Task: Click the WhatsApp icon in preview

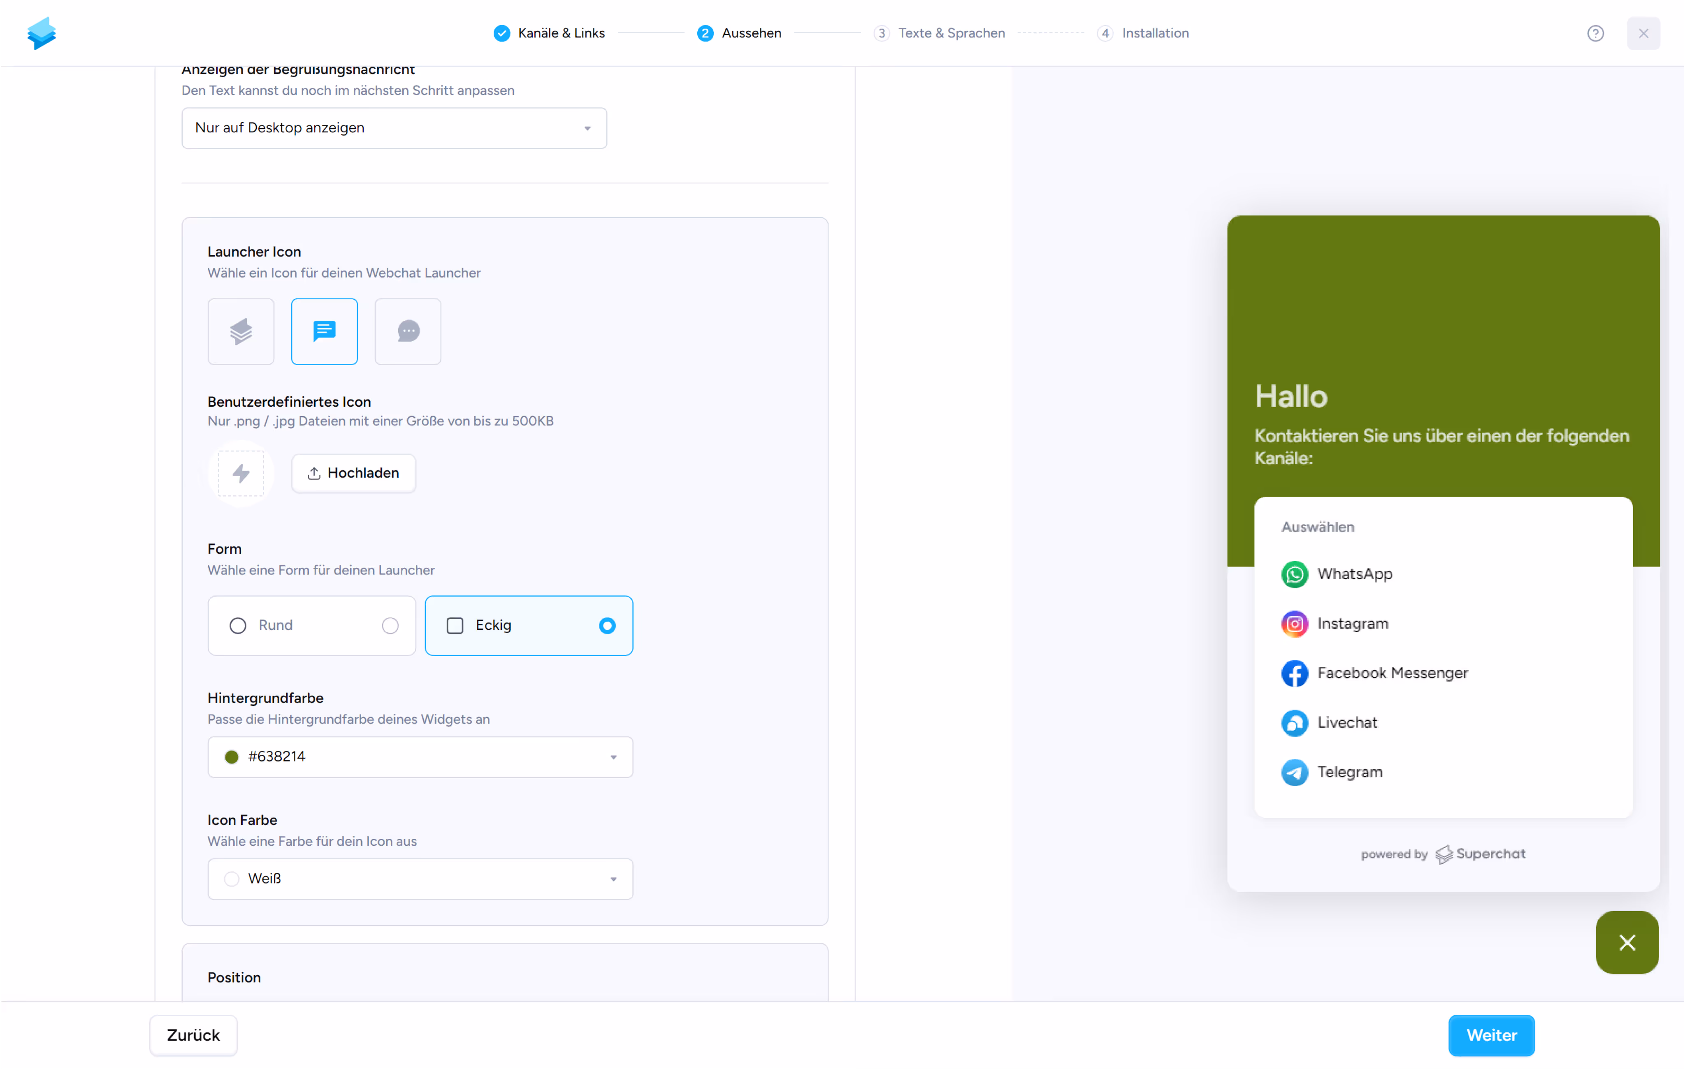Action: click(x=1294, y=574)
